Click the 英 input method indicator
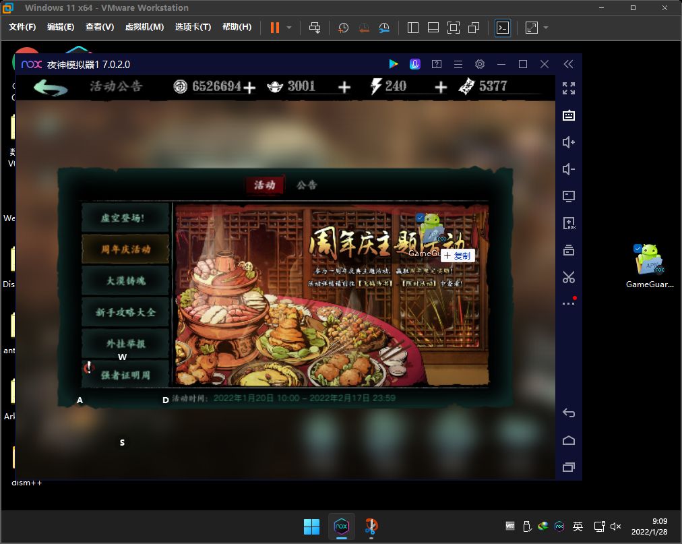 coord(578,526)
